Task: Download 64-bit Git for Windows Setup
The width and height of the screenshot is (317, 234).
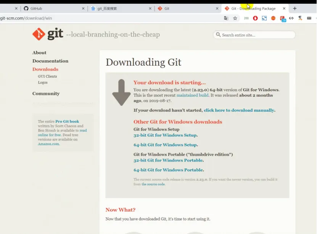Action: tap(165, 145)
